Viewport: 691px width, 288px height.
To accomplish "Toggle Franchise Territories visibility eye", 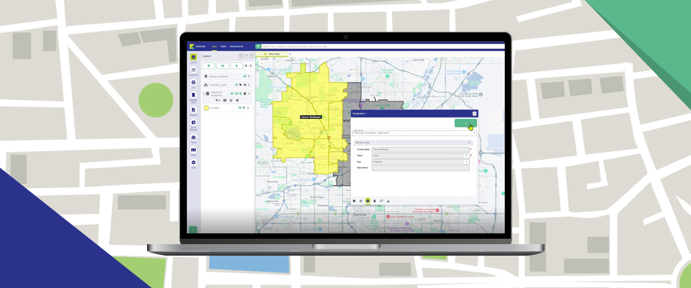I will click(237, 93).
